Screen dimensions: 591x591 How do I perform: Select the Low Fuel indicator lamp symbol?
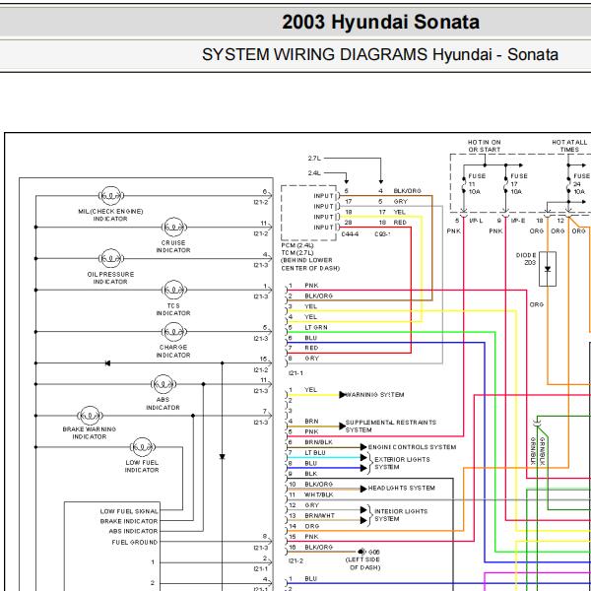[142, 447]
